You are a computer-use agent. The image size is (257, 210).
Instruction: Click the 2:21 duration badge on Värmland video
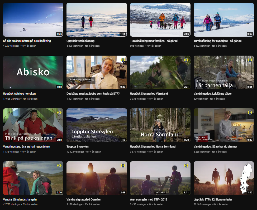186,87
